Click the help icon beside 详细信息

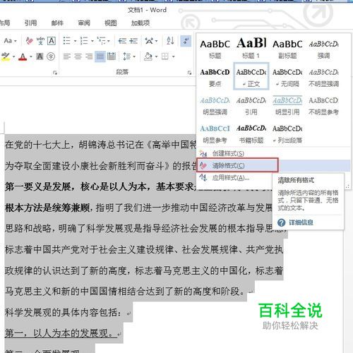(281, 222)
